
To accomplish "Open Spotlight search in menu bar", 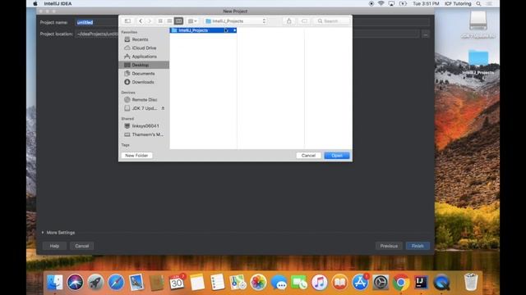I will (x=478, y=3).
